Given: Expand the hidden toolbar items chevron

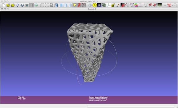Looking at the screenshot, I should point(165,5).
